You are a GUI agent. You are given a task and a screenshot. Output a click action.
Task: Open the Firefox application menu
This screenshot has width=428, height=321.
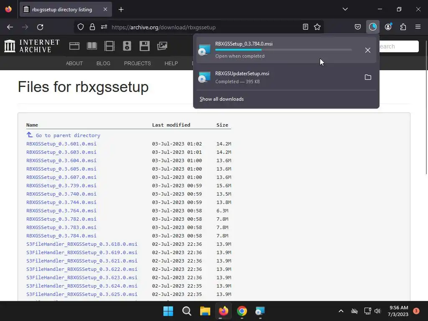click(418, 27)
